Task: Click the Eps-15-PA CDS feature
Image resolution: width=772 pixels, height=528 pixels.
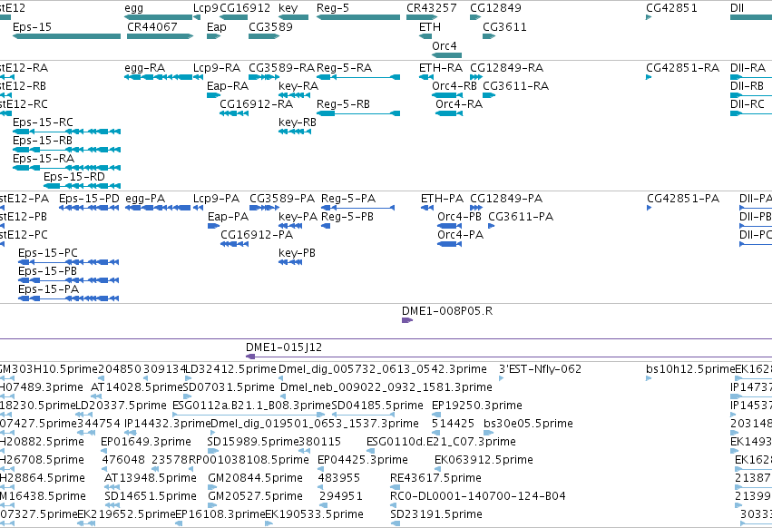Action: pyautogui.click(x=68, y=298)
